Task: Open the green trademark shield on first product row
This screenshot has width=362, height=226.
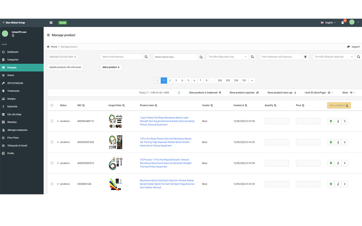Action: tap(331, 121)
